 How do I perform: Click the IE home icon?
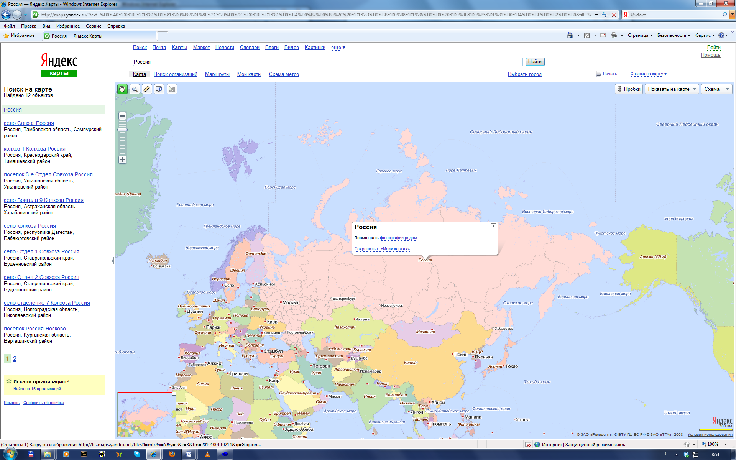point(570,35)
